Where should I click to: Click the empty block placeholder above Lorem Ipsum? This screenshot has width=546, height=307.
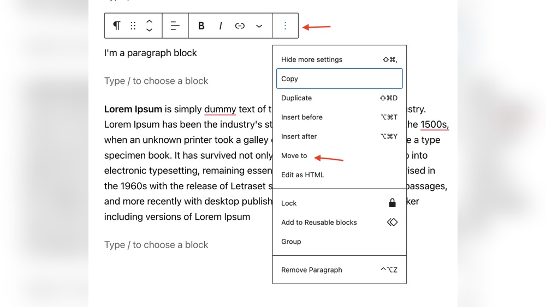pos(156,81)
